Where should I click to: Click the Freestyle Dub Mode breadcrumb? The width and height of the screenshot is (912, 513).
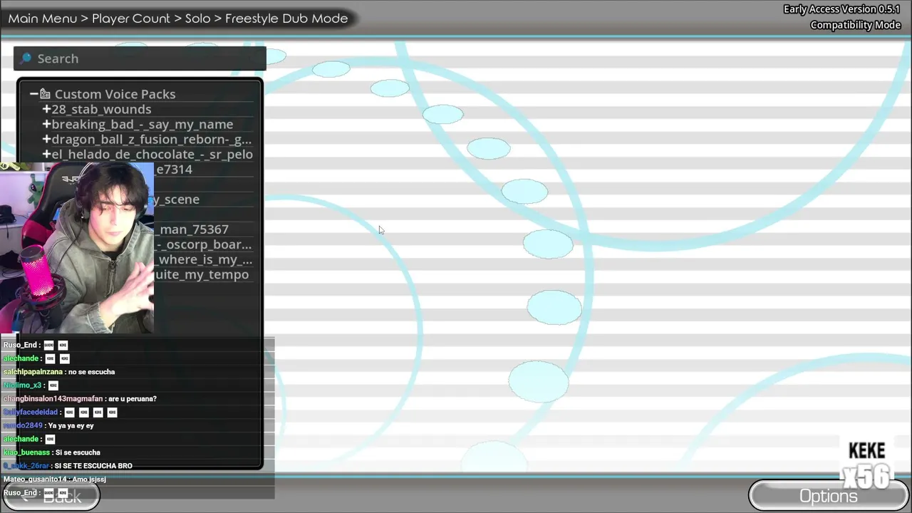(286, 19)
